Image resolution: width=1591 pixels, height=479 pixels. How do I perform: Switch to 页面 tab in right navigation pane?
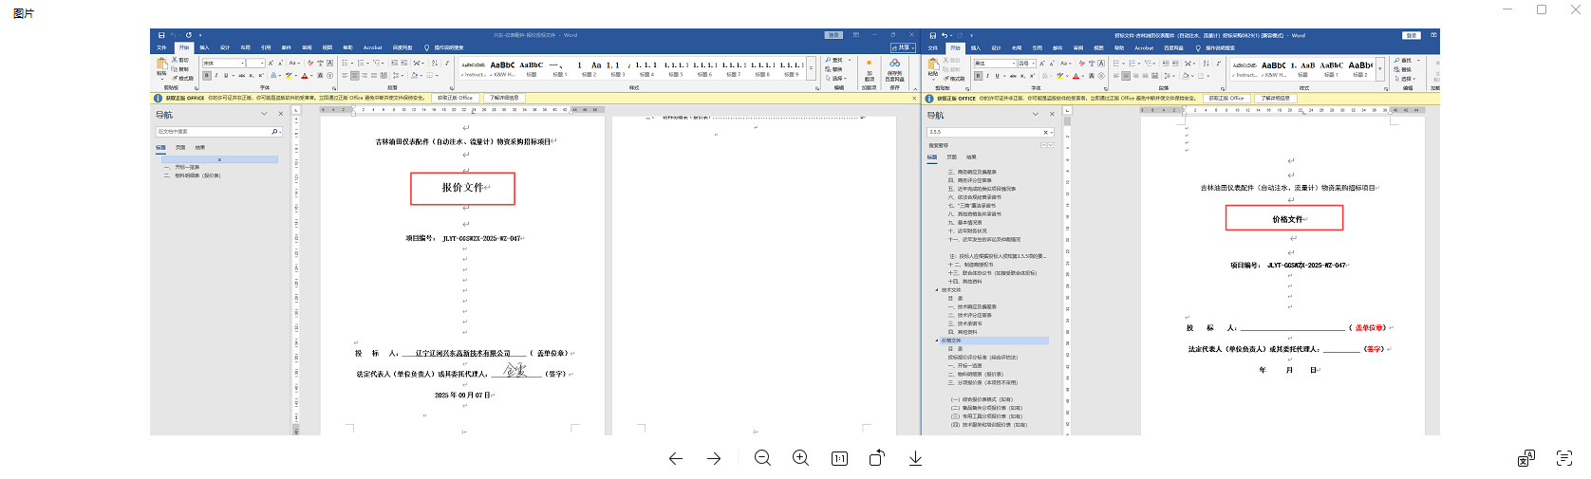tap(951, 157)
